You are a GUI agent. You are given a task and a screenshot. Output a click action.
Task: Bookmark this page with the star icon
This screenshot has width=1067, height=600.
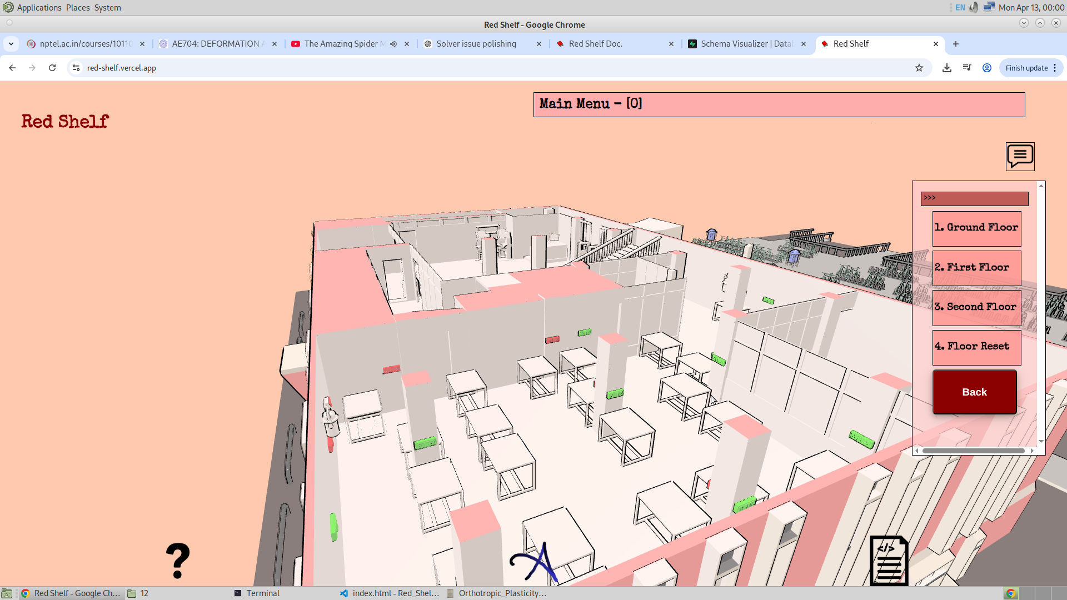(x=919, y=68)
